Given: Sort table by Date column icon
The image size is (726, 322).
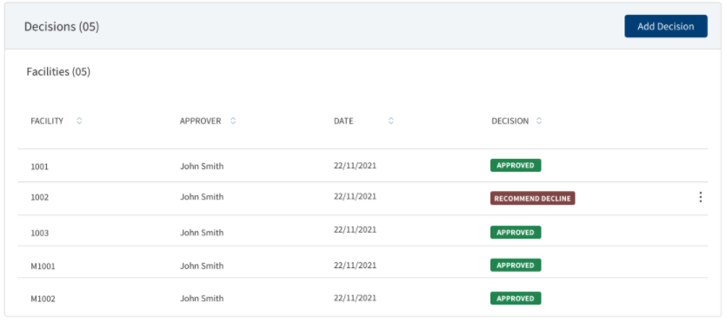Looking at the screenshot, I should tap(390, 121).
